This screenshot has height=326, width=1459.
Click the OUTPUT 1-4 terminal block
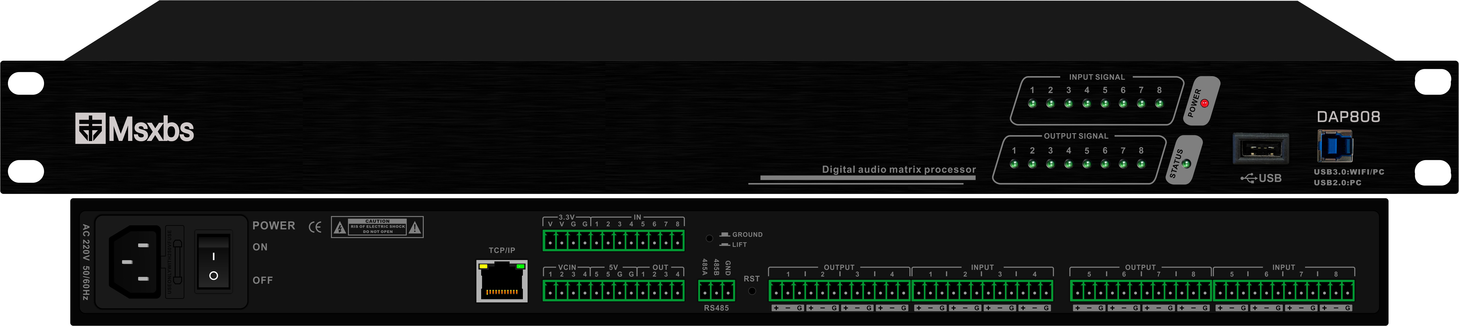839,291
